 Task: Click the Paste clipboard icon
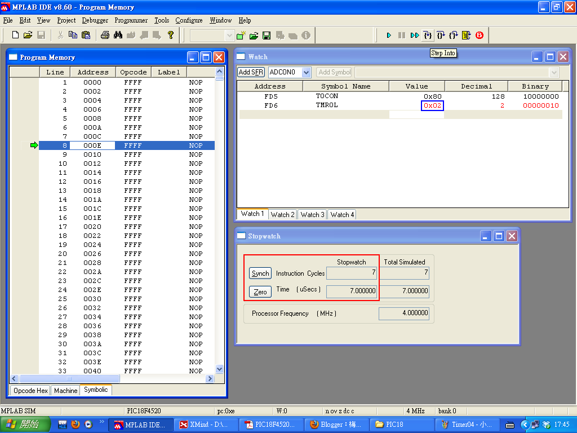coord(86,35)
